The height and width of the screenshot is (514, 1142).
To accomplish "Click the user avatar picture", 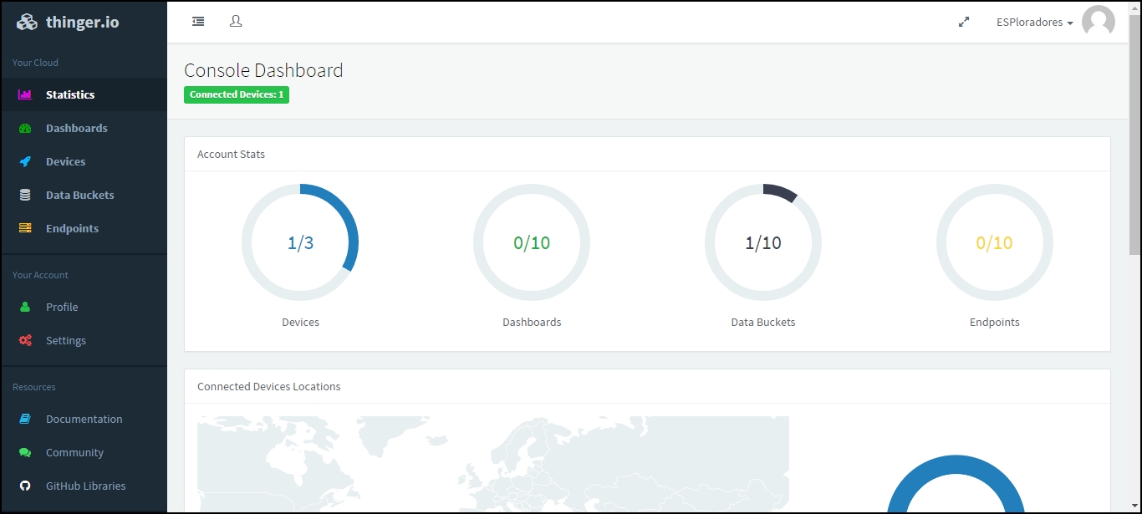I will coord(1099,22).
